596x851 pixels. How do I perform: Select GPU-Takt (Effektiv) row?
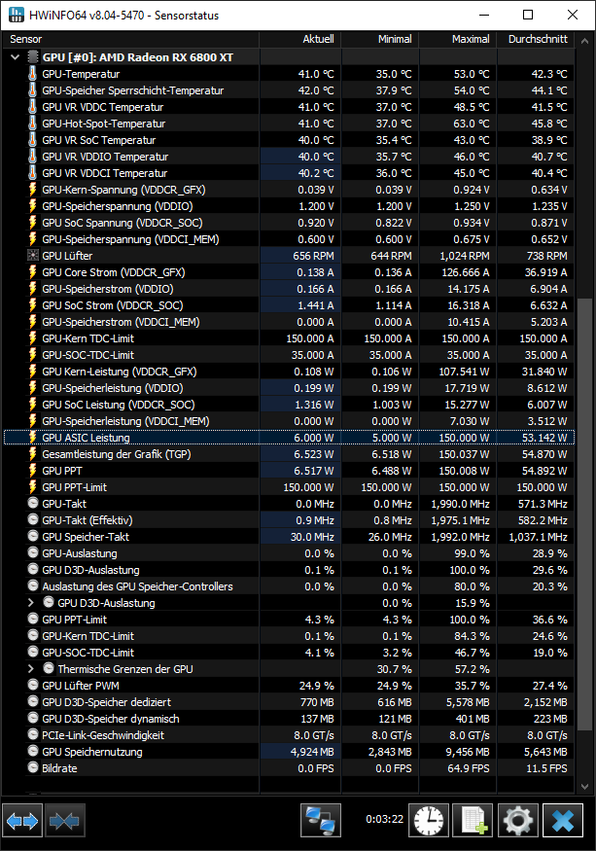pyautogui.click(x=289, y=520)
